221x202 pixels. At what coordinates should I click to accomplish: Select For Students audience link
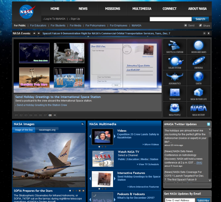click(x=58, y=26)
